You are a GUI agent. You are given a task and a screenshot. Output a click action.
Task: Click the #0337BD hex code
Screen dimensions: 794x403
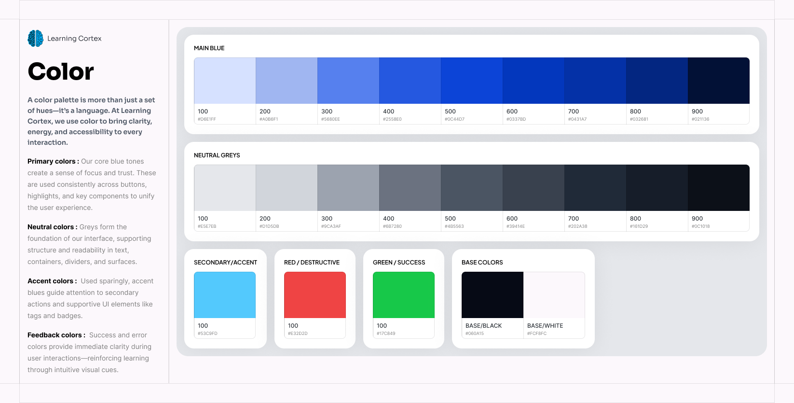coord(516,119)
